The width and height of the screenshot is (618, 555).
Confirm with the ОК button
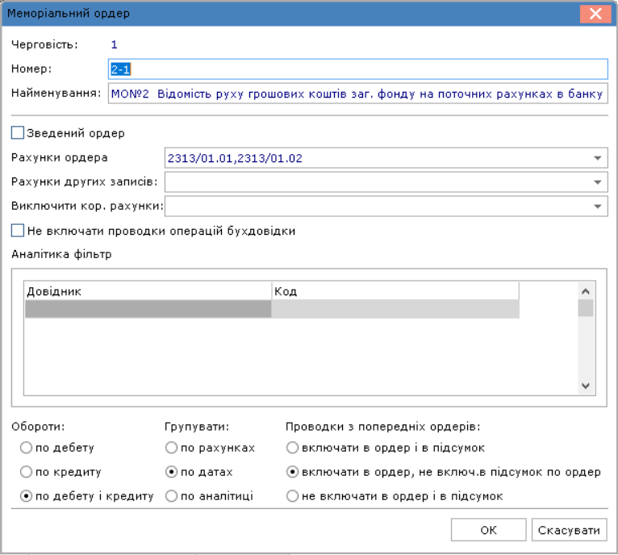pyautogui.click(x=488, y=530)
